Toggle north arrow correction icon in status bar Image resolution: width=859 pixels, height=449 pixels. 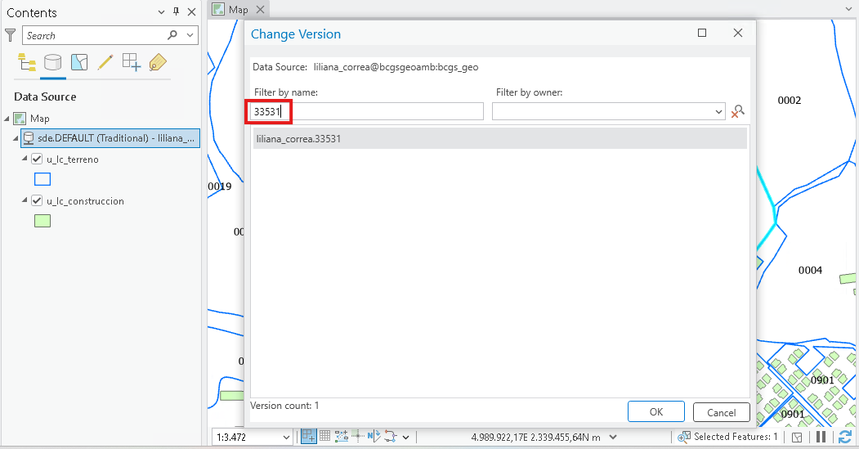(x=374, y=437)
